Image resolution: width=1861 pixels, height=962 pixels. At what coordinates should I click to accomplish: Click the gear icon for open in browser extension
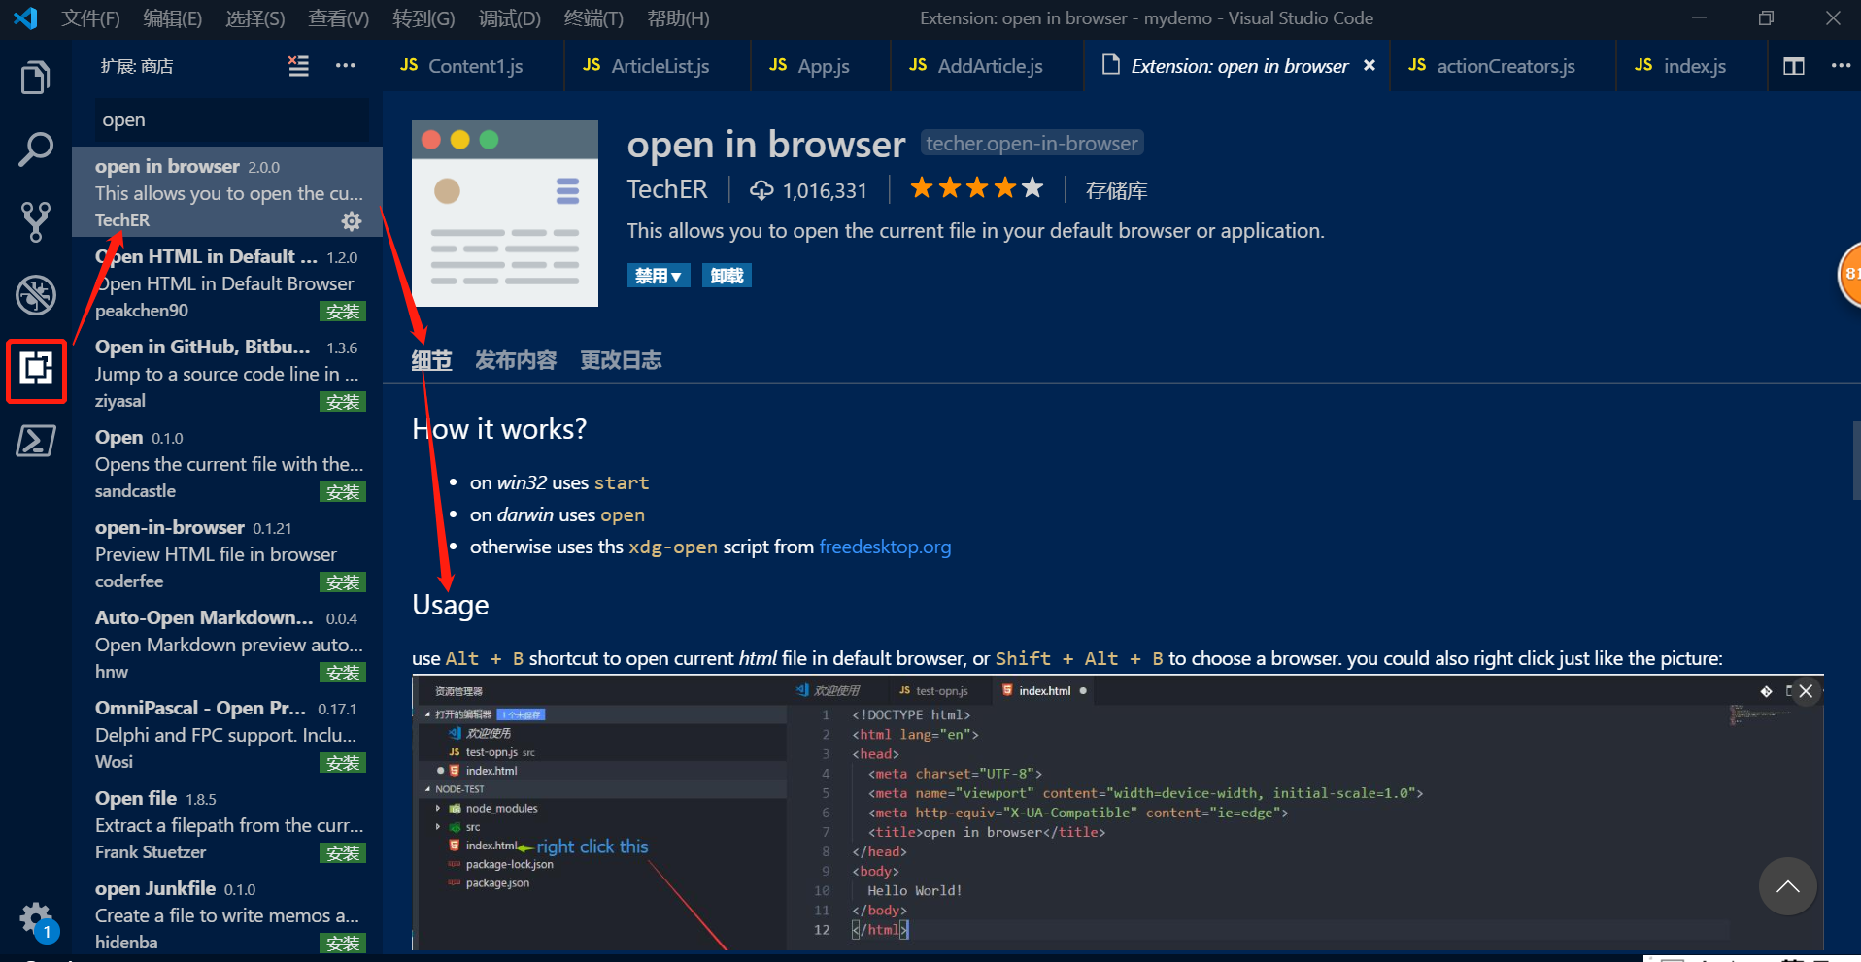pyautogui.click(x=352, y=221)
